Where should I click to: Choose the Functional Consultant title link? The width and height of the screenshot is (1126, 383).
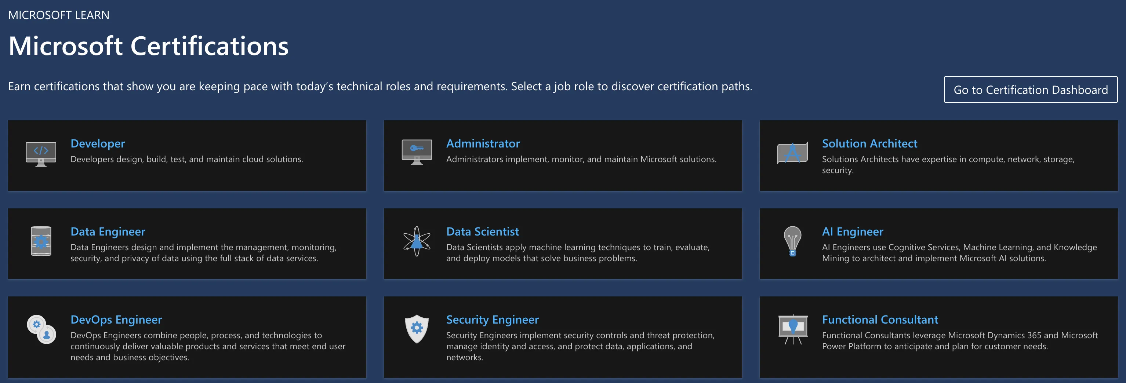879,320
